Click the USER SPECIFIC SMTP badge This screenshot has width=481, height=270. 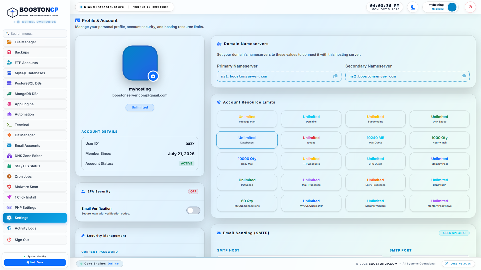(x=454, y=233)
